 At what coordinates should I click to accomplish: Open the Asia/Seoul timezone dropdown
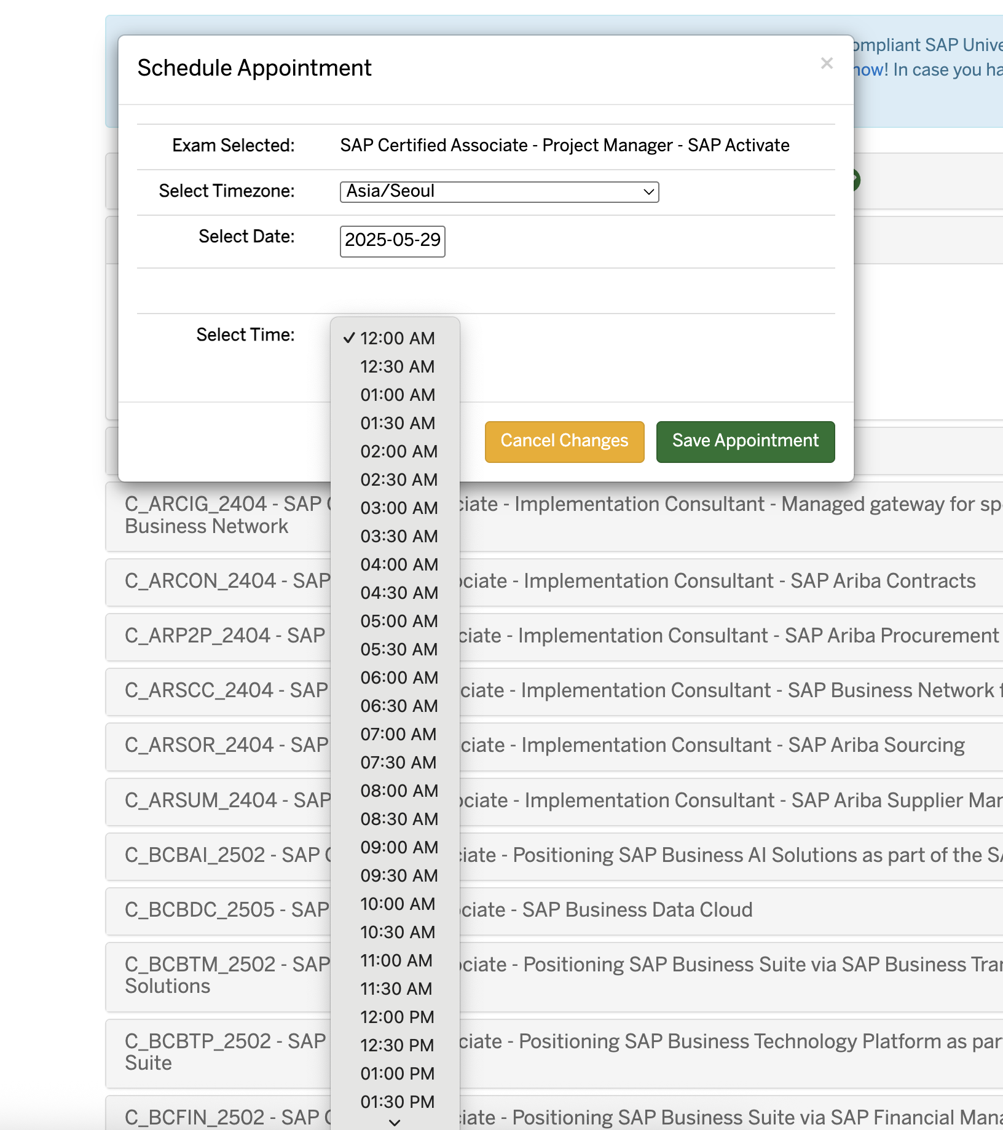tap(499, 191)
